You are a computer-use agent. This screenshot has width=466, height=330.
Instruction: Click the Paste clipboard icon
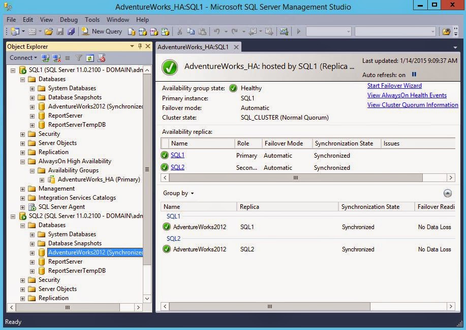click(x=202, y=31)
